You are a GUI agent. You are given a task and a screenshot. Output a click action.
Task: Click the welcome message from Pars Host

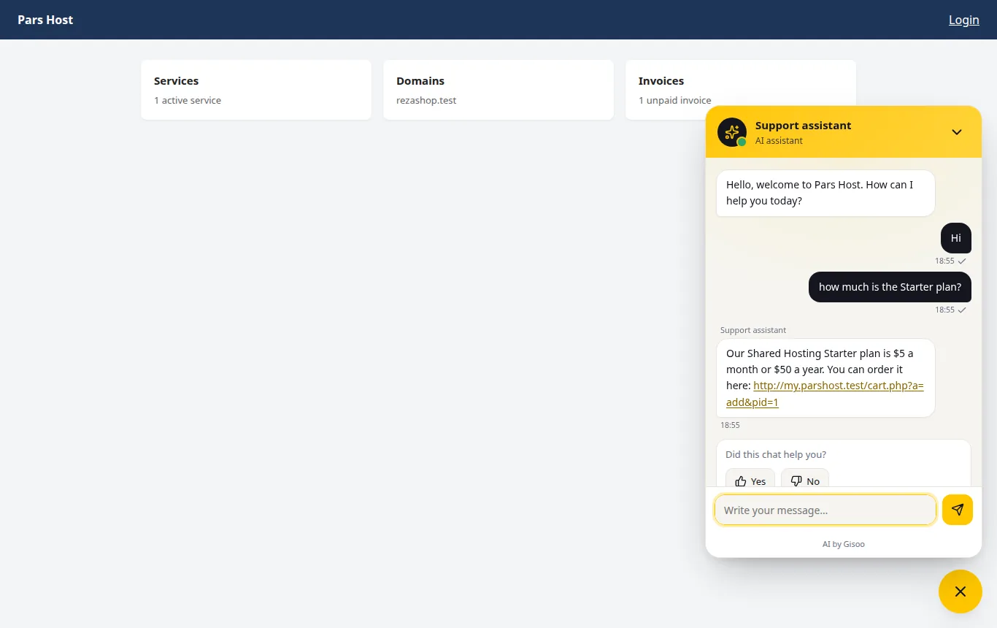coord(825,193)
